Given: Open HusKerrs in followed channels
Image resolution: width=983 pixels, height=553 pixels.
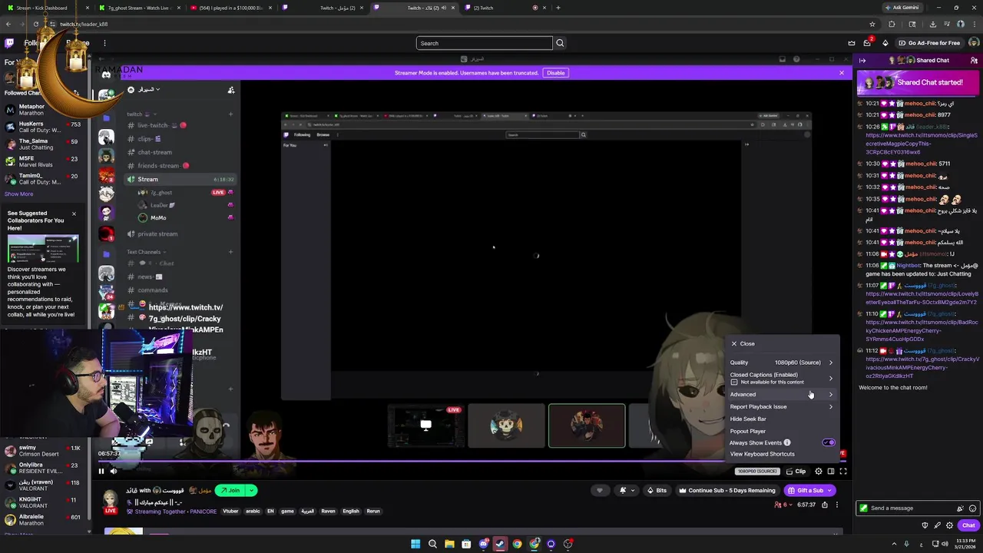Looking at the screenshot, I should click(42, 127).
